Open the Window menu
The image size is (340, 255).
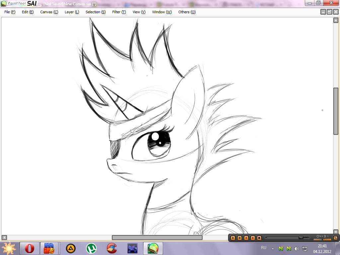coord(162,12)
